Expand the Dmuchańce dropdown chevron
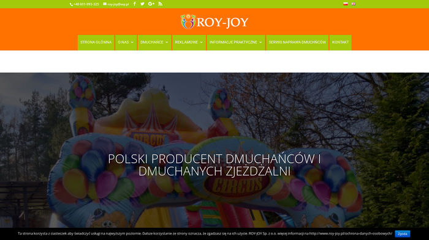The width and height of the screenshot is (429, 240). (x=167, y=42)
